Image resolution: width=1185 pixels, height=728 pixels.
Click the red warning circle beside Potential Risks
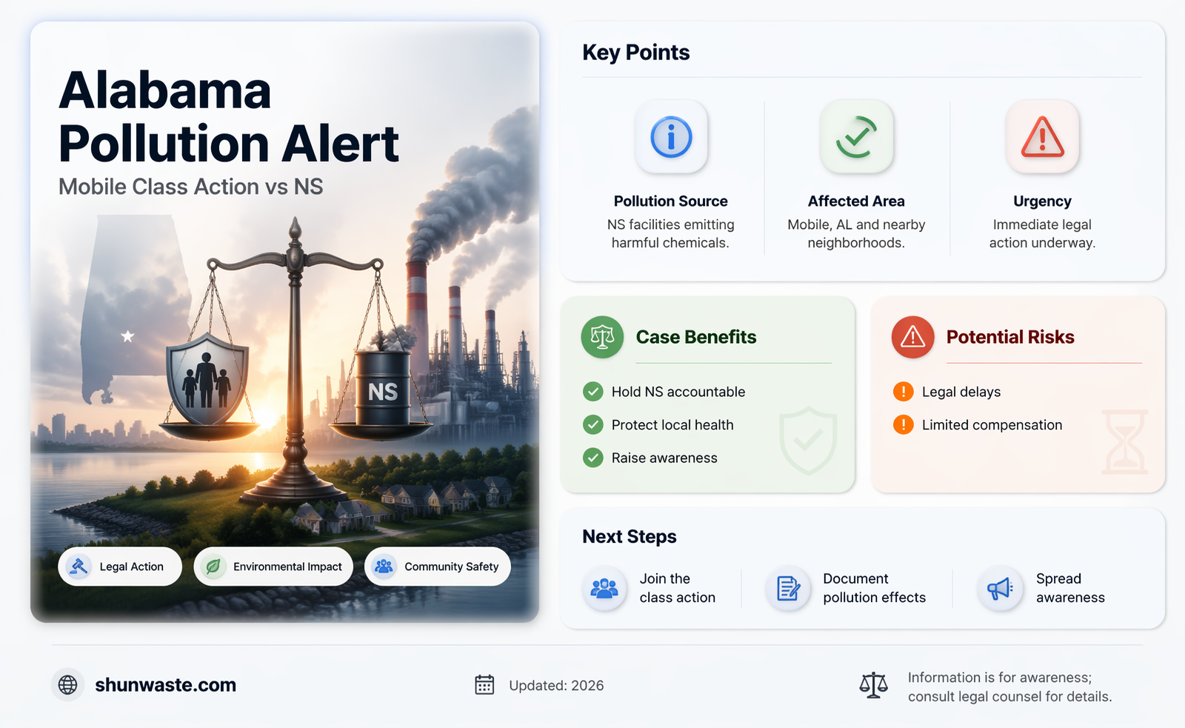[912, 337]
